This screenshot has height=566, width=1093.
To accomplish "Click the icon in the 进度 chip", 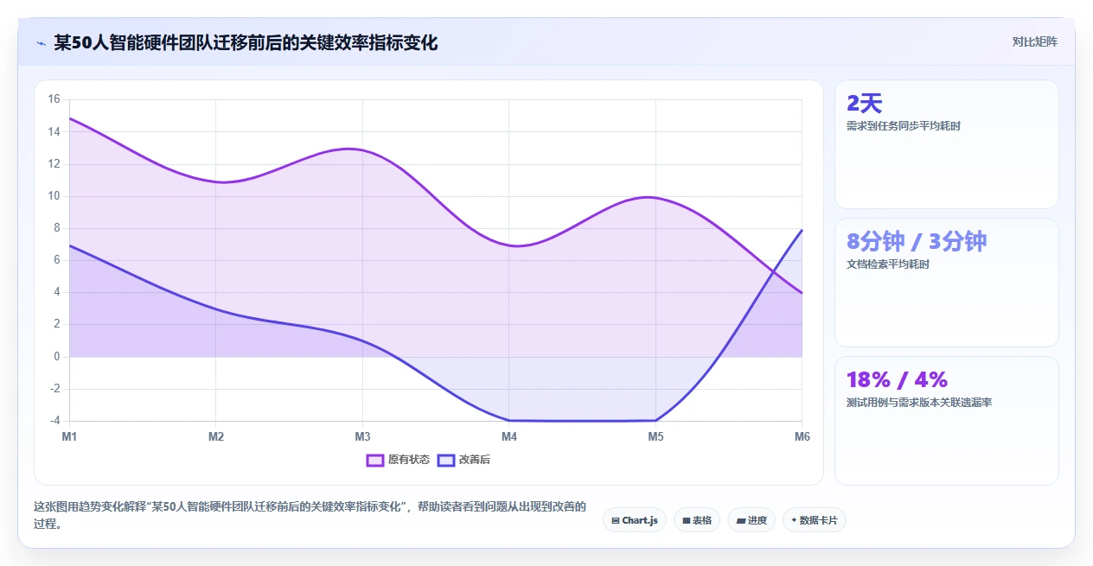I will click(741, 520).
